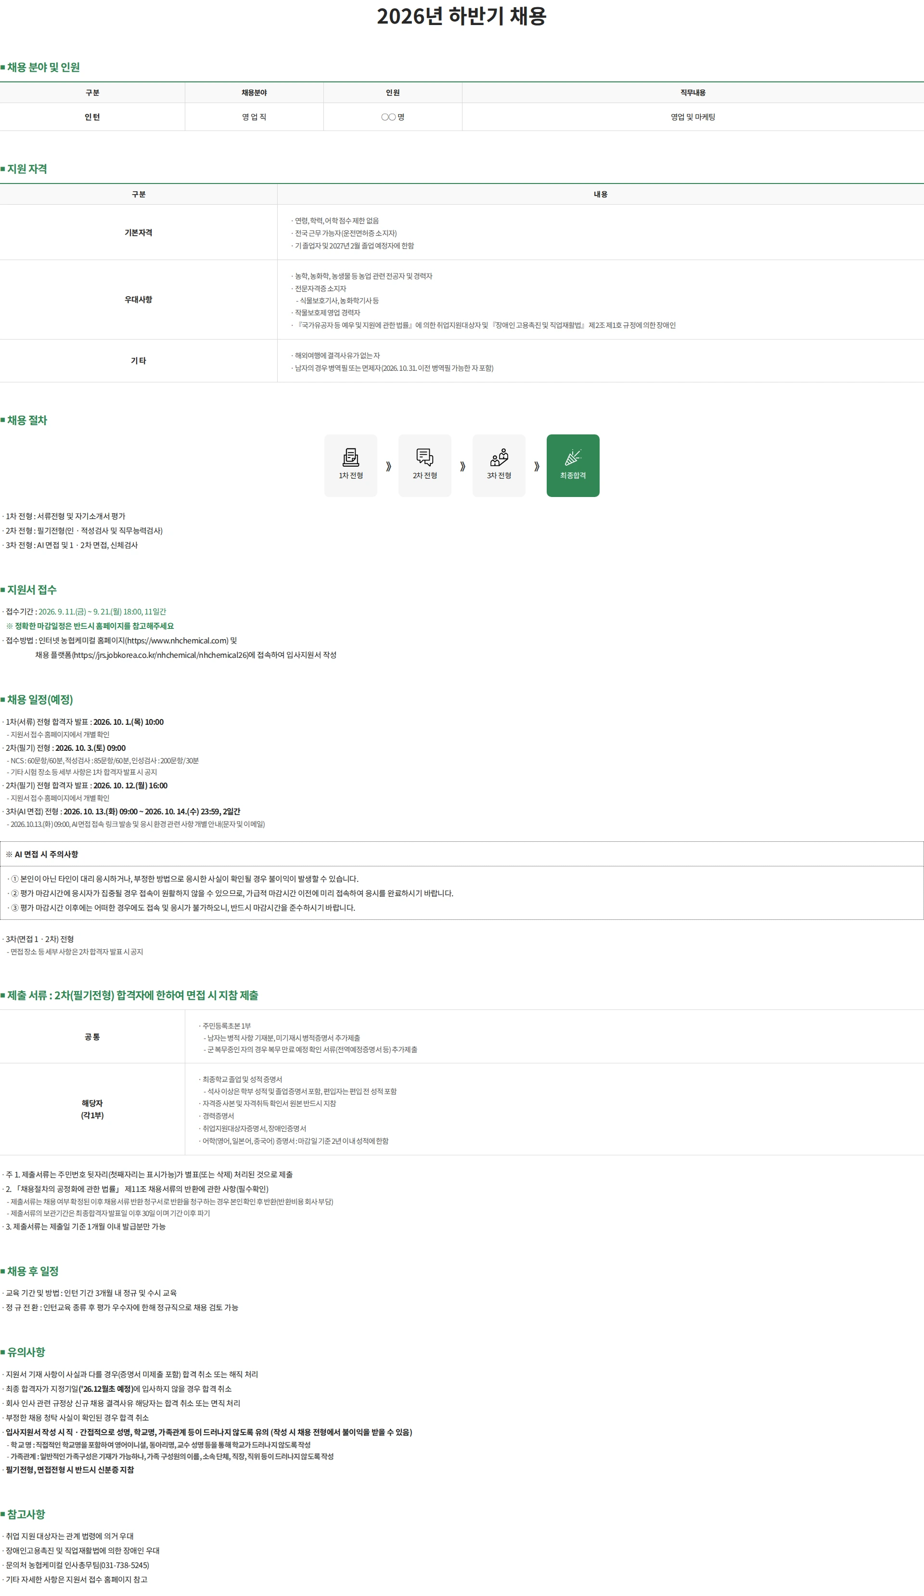
Task: Click the arrow between 2차 and 3차 전형
Action: click(x=462, y=466)
